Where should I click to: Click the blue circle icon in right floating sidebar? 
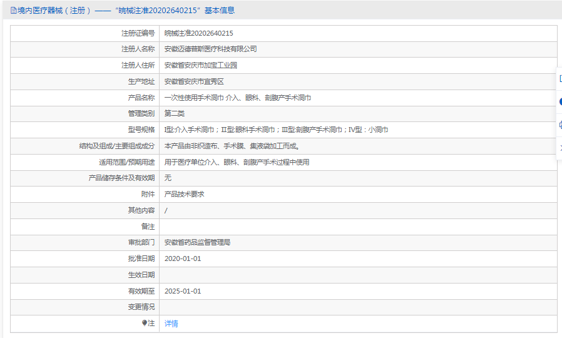[x=559, y=101]
